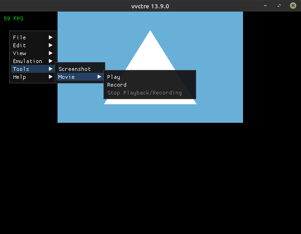Expand arrow next to File

[x=51, y=37]
